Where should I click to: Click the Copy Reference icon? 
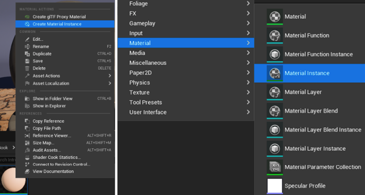point(27,121)
